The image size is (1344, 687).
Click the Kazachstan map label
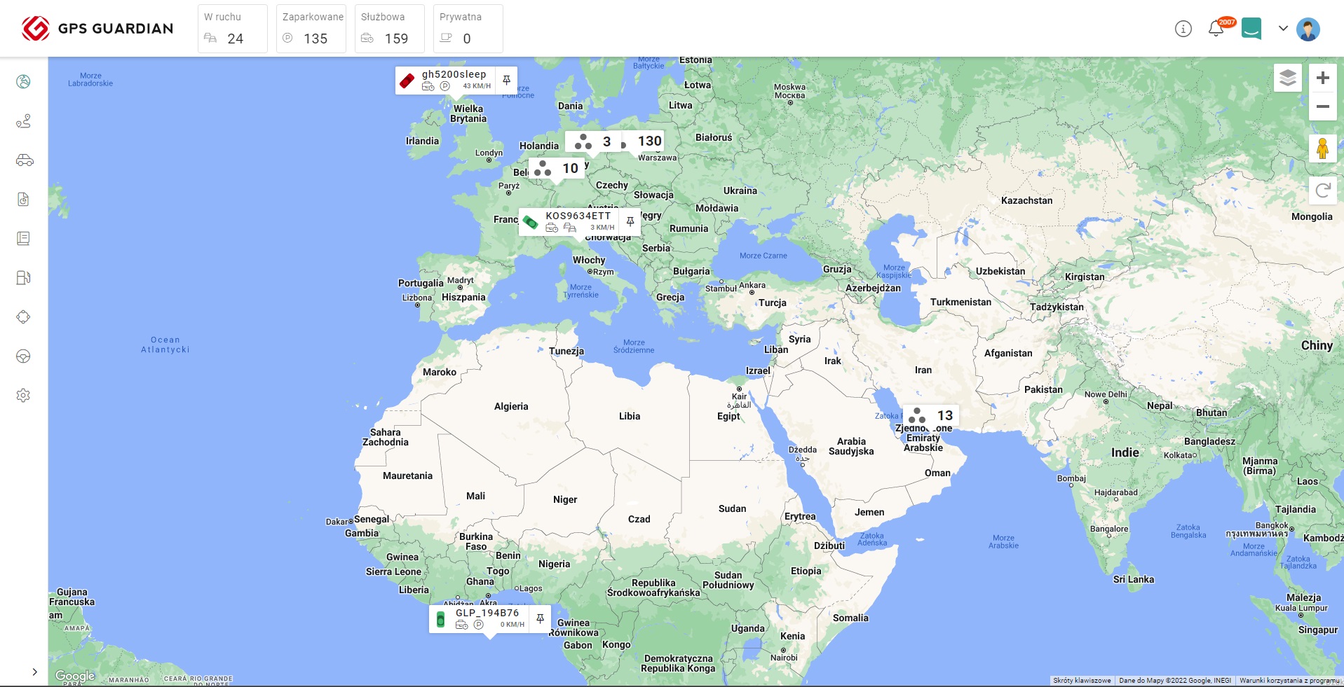click(x=1026, y=201)
